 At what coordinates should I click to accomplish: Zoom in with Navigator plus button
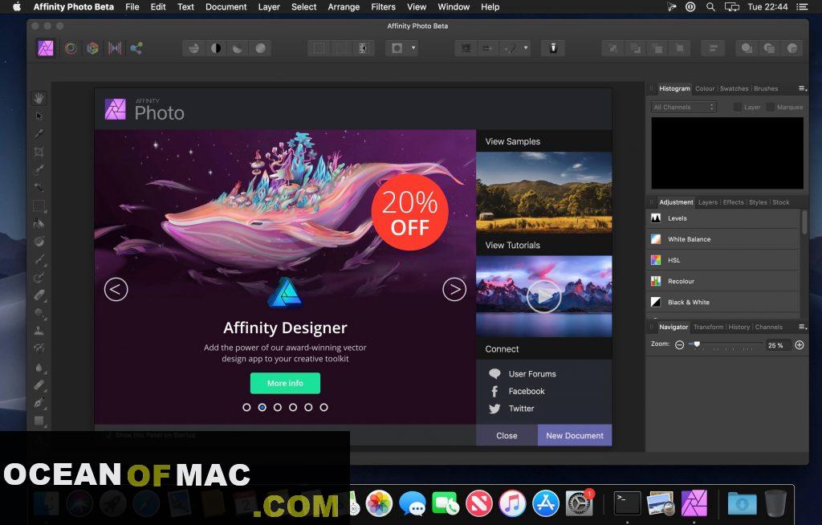pos(800,345)
